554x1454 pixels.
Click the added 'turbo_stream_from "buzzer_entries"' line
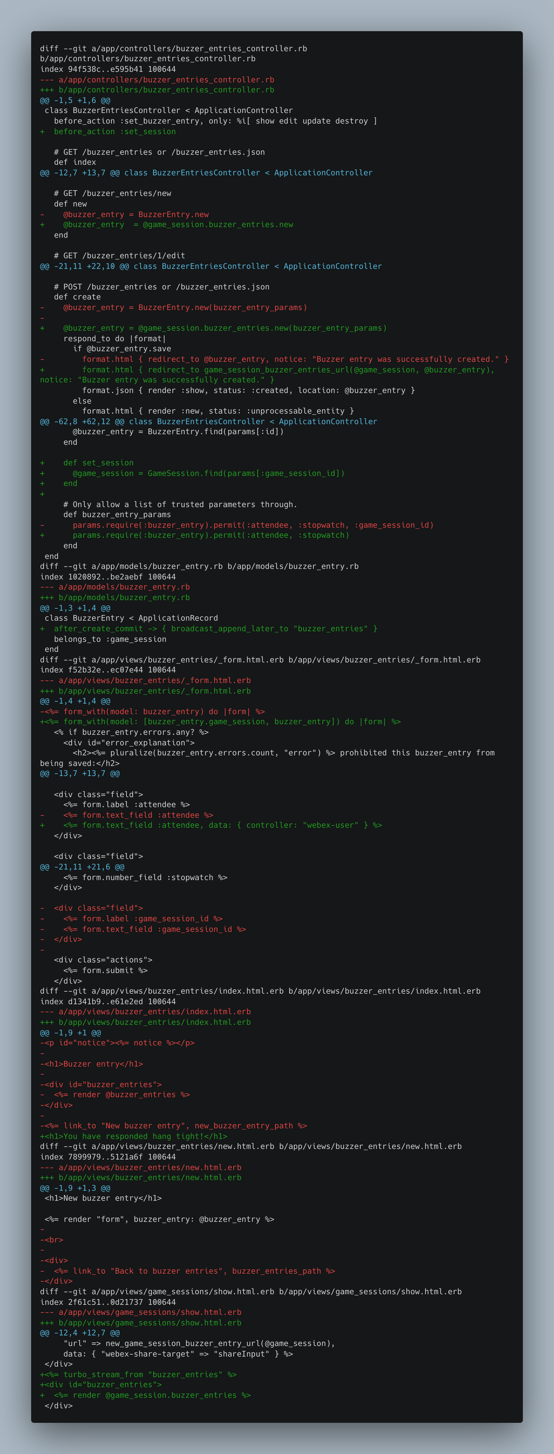(138, 1374)
